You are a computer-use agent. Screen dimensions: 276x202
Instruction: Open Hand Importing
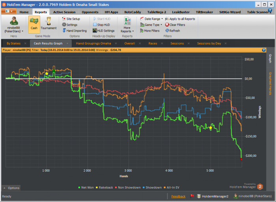(x=75, y=31)
